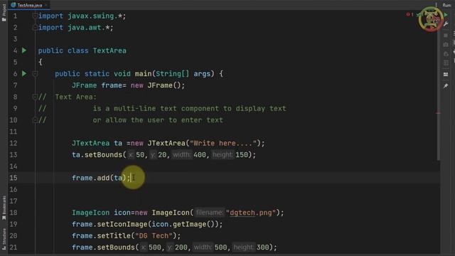
Task: Click frame.add(ta) statement on line 15
Action: (101, 178)
